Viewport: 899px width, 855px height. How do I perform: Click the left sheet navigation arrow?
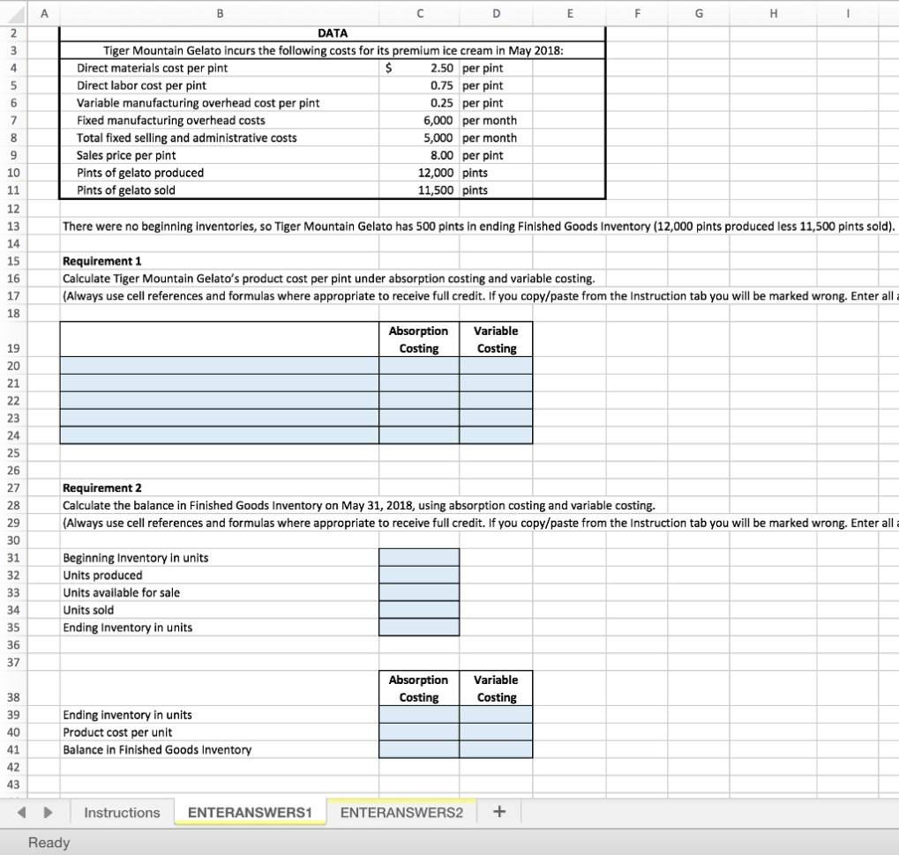[x=20, y=812]
